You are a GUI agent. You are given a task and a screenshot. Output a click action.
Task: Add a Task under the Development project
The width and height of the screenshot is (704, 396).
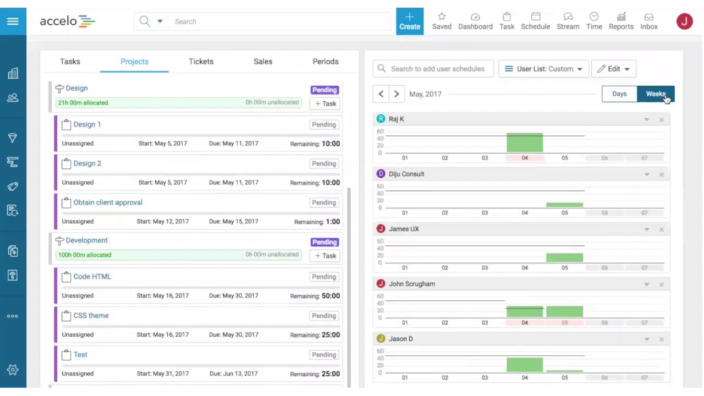[325, 255]
